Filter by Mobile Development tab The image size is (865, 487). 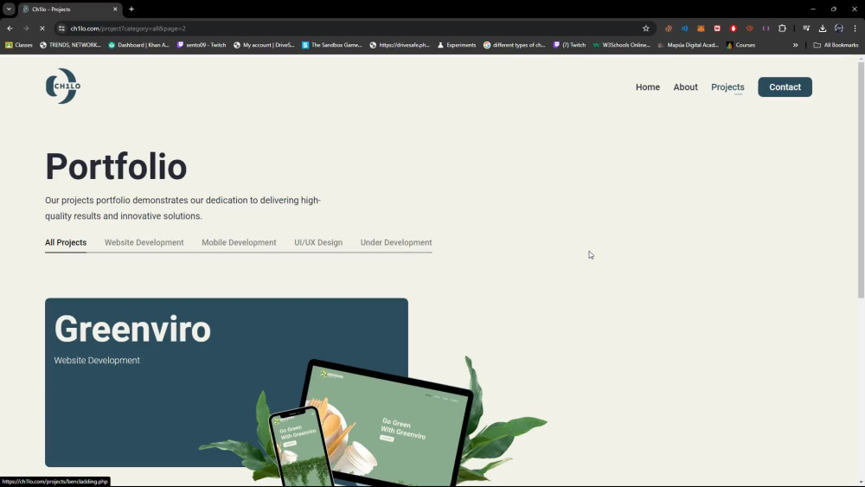(239, 243)
